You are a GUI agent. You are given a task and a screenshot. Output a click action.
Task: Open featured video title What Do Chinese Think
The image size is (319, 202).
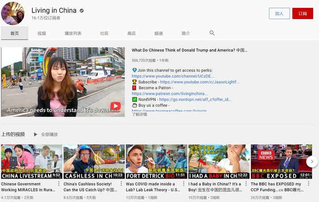tap(190, 50)
